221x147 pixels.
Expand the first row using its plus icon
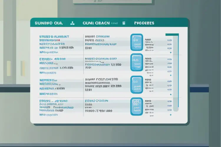click(x=171, y=53)
